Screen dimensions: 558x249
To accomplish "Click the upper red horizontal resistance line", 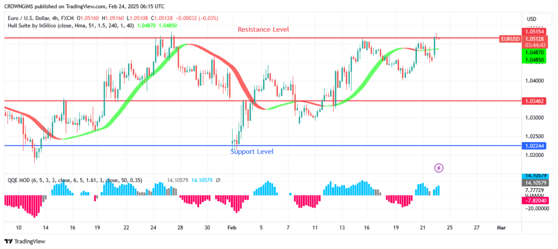I will click(252, 38).
